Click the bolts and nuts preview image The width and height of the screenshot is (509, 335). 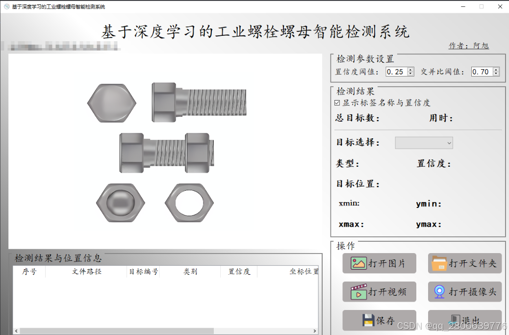click(165, 151)
